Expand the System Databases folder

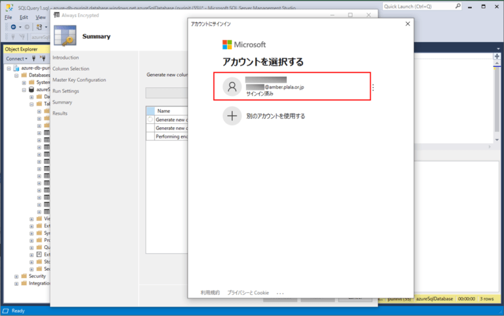(24, 83)
